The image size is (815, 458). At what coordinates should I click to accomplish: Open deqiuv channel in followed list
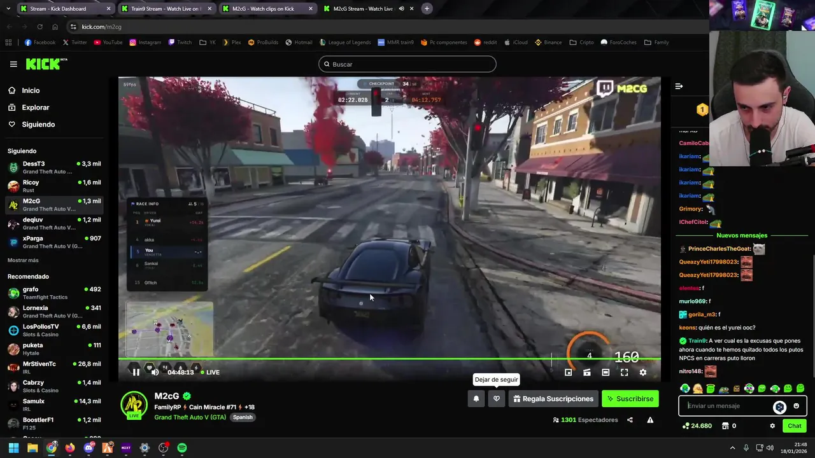tap(54, 223)
